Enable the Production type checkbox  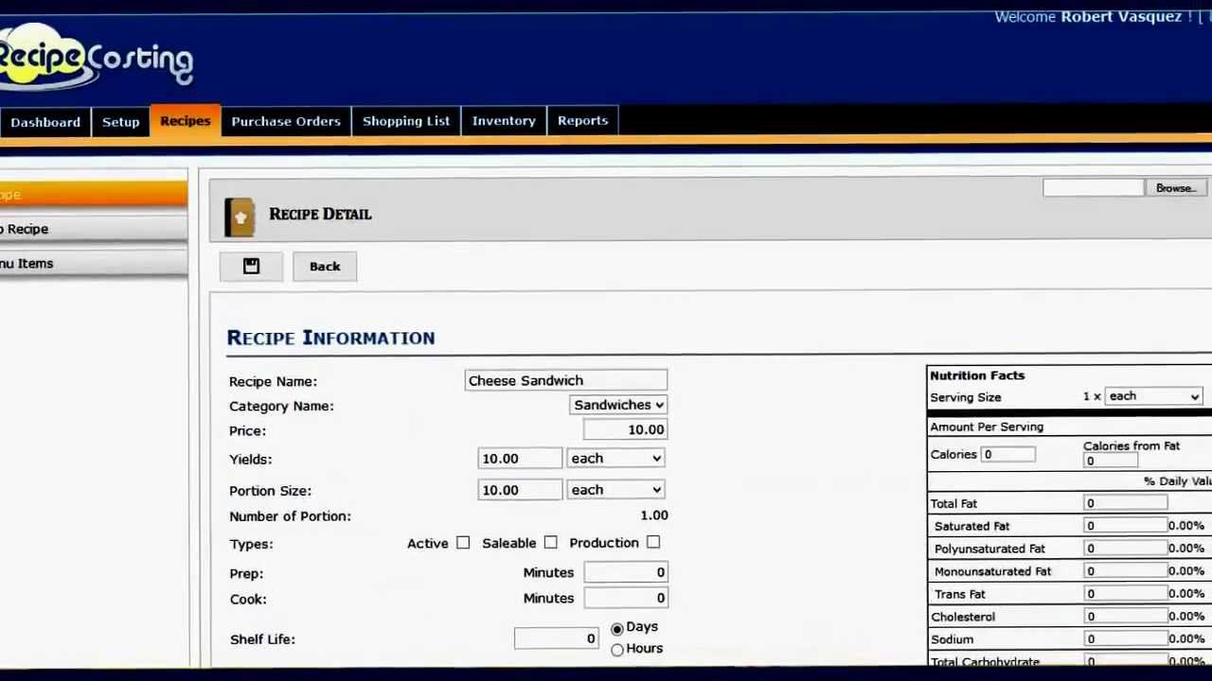653,543
